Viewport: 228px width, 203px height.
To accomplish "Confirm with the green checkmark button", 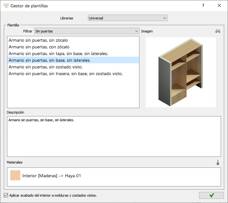I will click(x=211, y=195).
